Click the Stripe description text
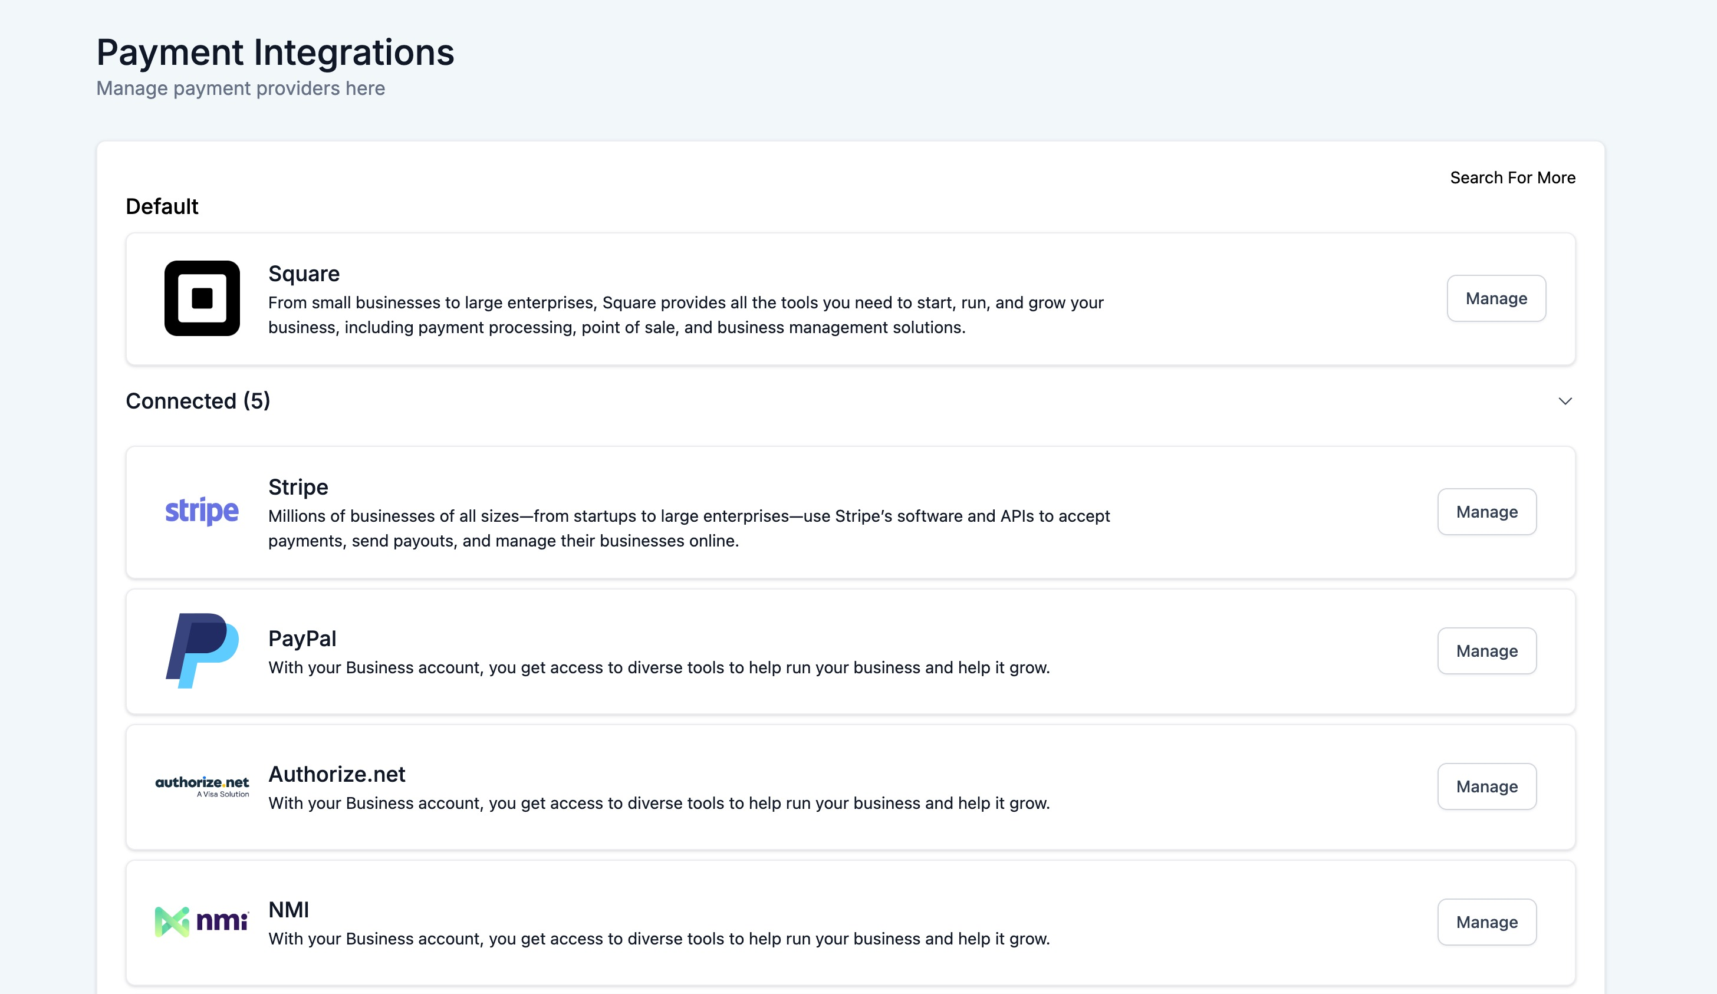 (x=688, y=528)
